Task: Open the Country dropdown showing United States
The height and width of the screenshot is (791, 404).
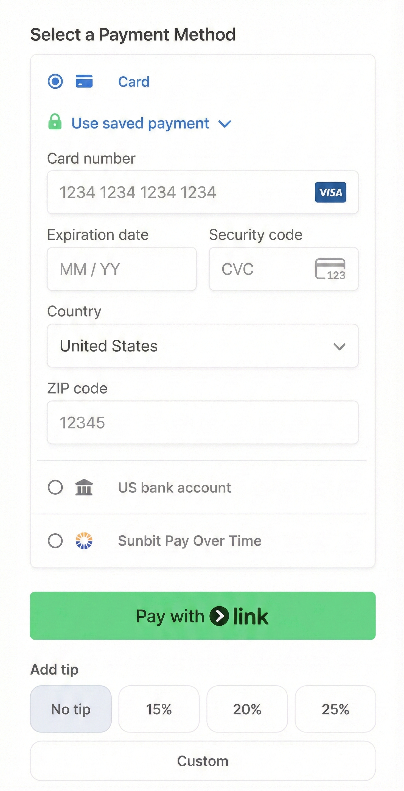Action: click(x=203, y=346)
